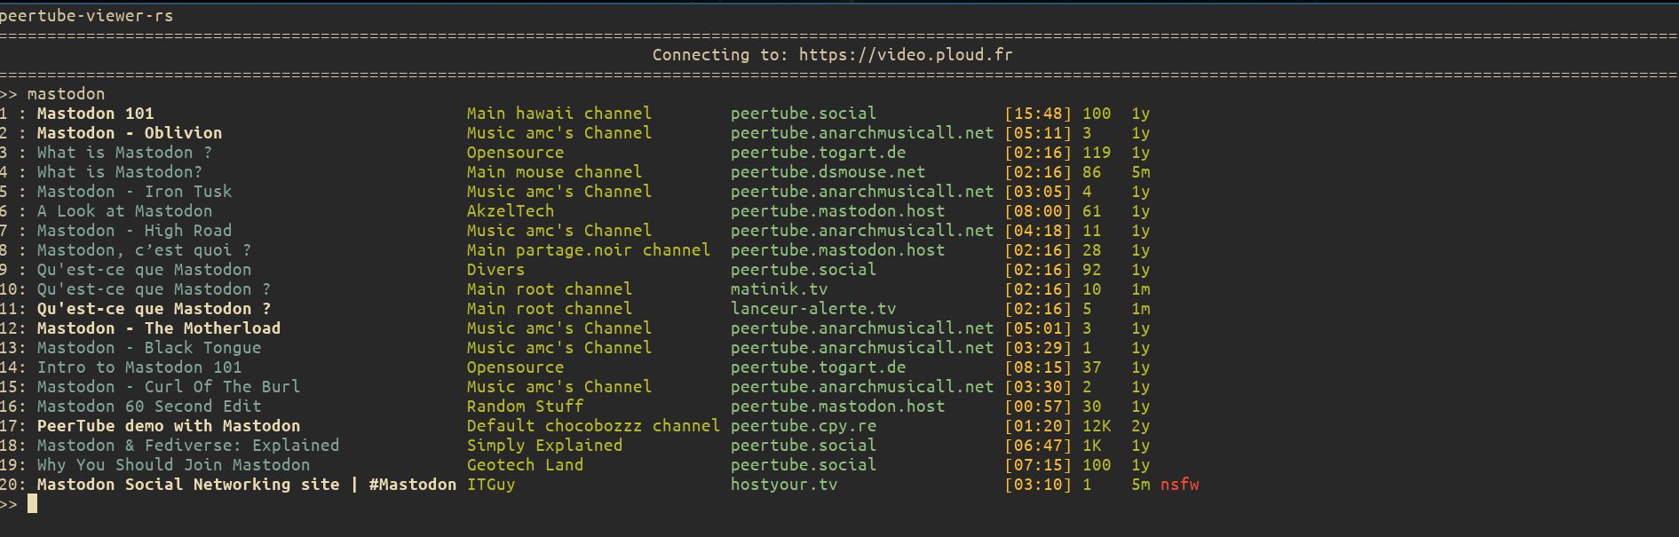1679x537 pixels.
Task: Click 'matinik.tv' instance host
Action: (x=779, y=289)
